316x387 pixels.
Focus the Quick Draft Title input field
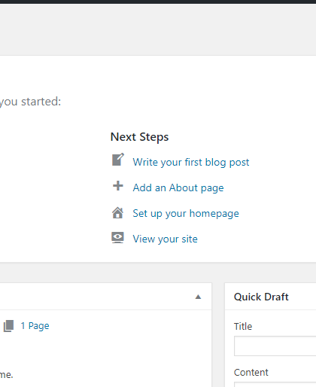click(x=275, y=346)
